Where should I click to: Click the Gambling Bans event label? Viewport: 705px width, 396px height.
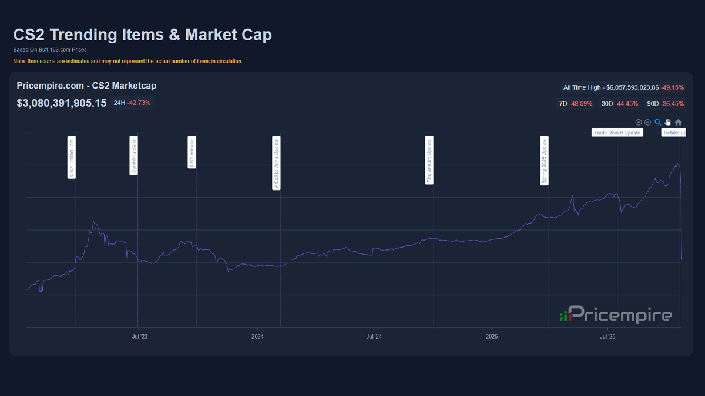pos(134,155)
